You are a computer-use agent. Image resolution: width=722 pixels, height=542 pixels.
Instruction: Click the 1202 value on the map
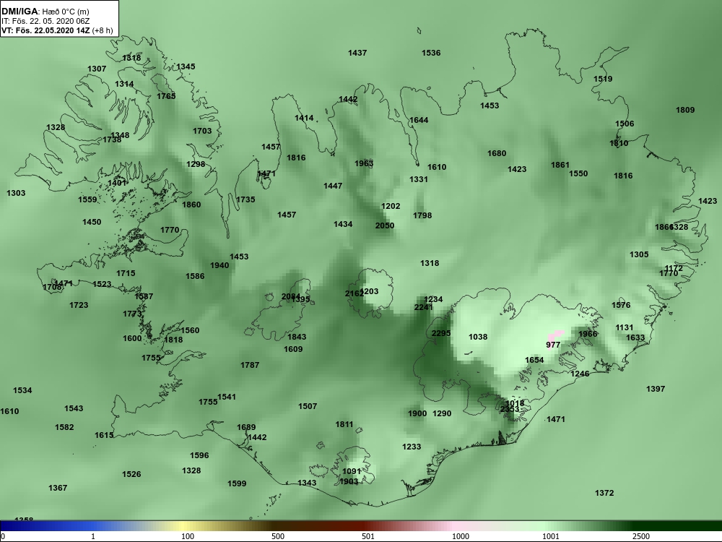(x=391, y=207)
